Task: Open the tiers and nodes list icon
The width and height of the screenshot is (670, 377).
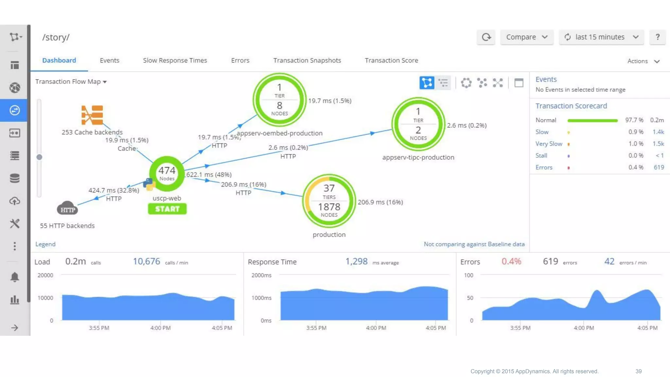Action: (x=14, y=155)
